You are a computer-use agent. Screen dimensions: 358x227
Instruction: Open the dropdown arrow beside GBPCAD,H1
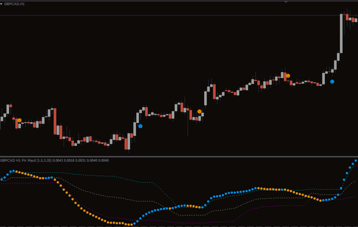pyautogui.click(x=2, y=4)
